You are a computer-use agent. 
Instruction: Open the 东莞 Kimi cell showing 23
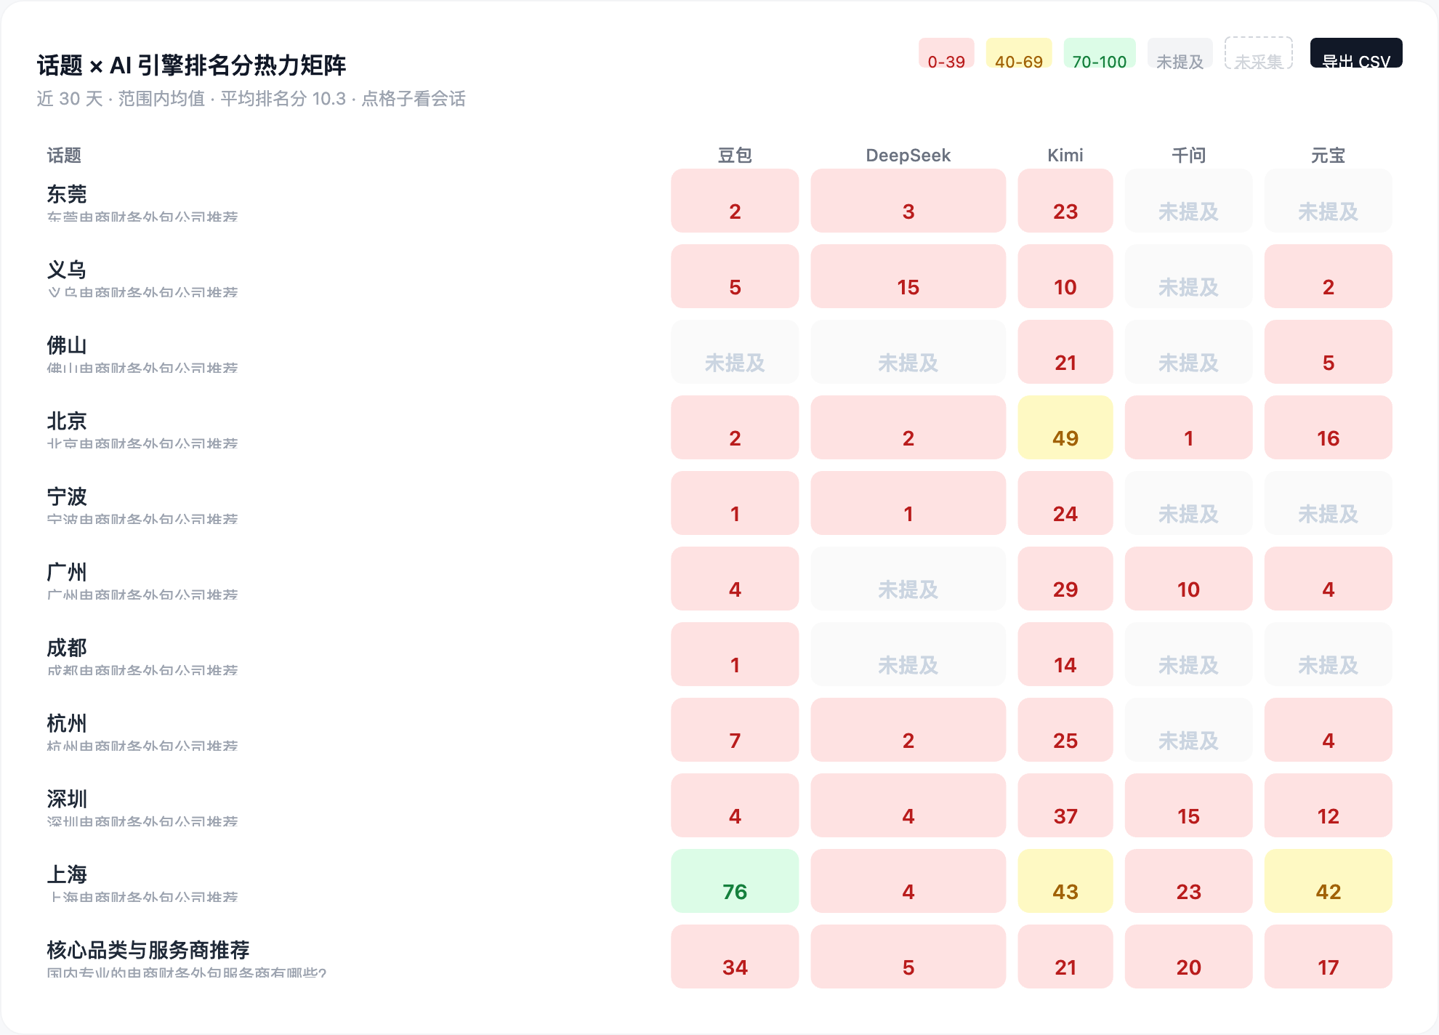pyautogui.click(x=1065, y=201)
